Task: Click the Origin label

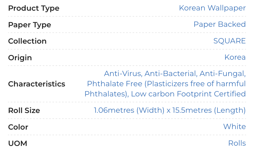Action: pos(20,58)
